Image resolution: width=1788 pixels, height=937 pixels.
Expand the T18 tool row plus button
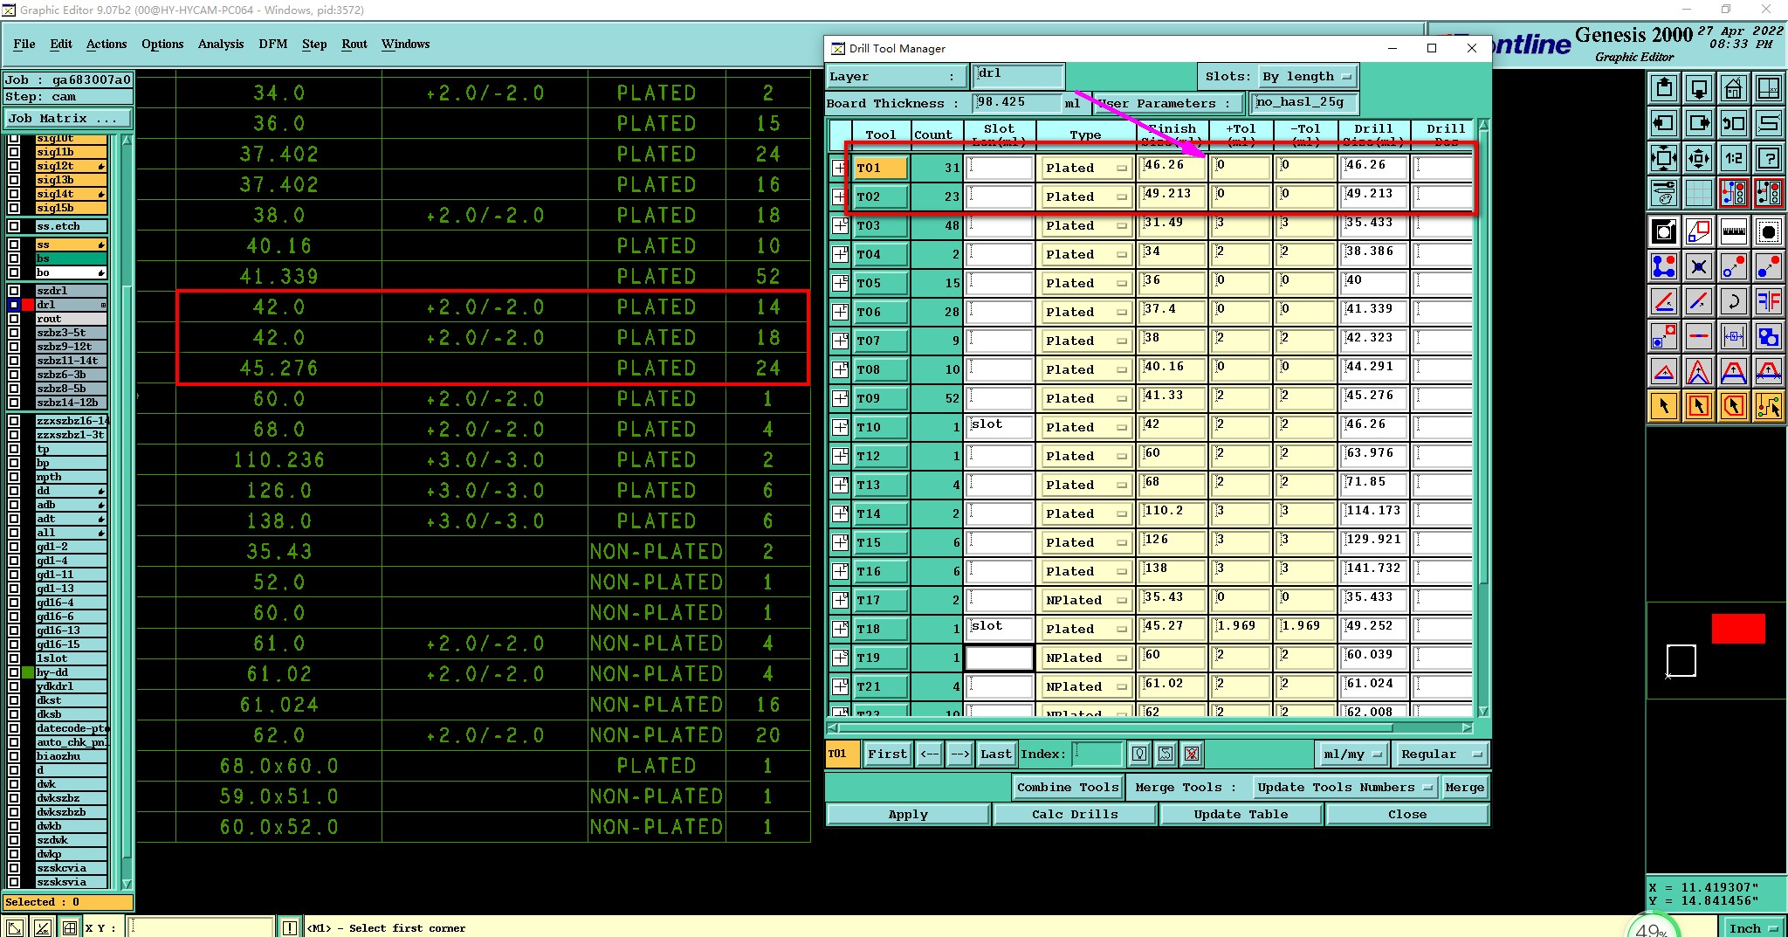[x=839, y=629]
